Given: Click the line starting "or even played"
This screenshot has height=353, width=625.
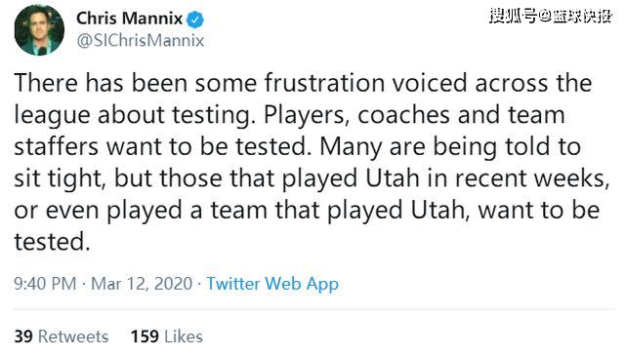Looking at the screenshot, I should click(x=307, y=210).
